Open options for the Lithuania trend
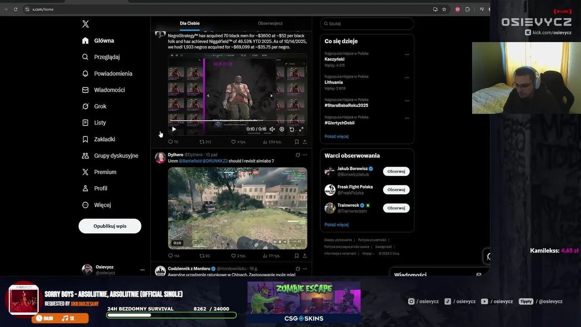 407,77
